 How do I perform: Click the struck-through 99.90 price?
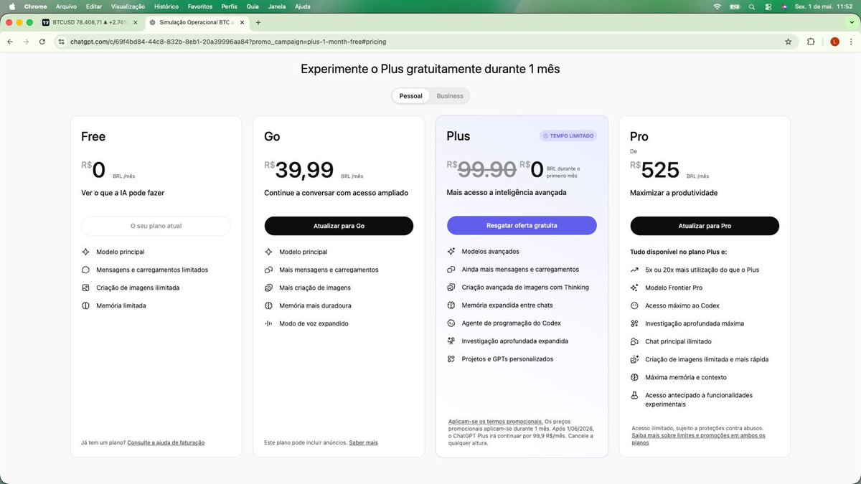pos(487,169)
